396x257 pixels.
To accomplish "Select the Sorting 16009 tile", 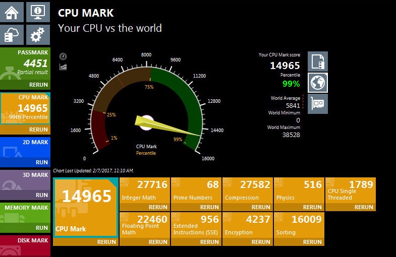I will coord(299,225).
